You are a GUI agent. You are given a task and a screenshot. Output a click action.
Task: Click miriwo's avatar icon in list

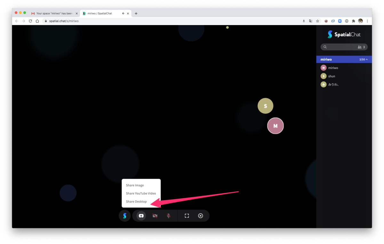pyautogui.click(x=324, y=68)
